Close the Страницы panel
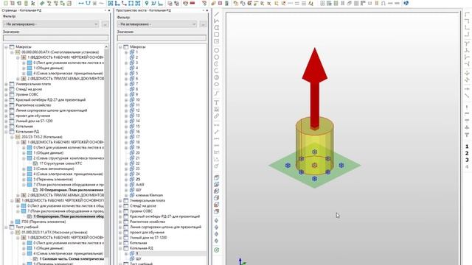This screenshot has width=472, height=265. point(109,10)
